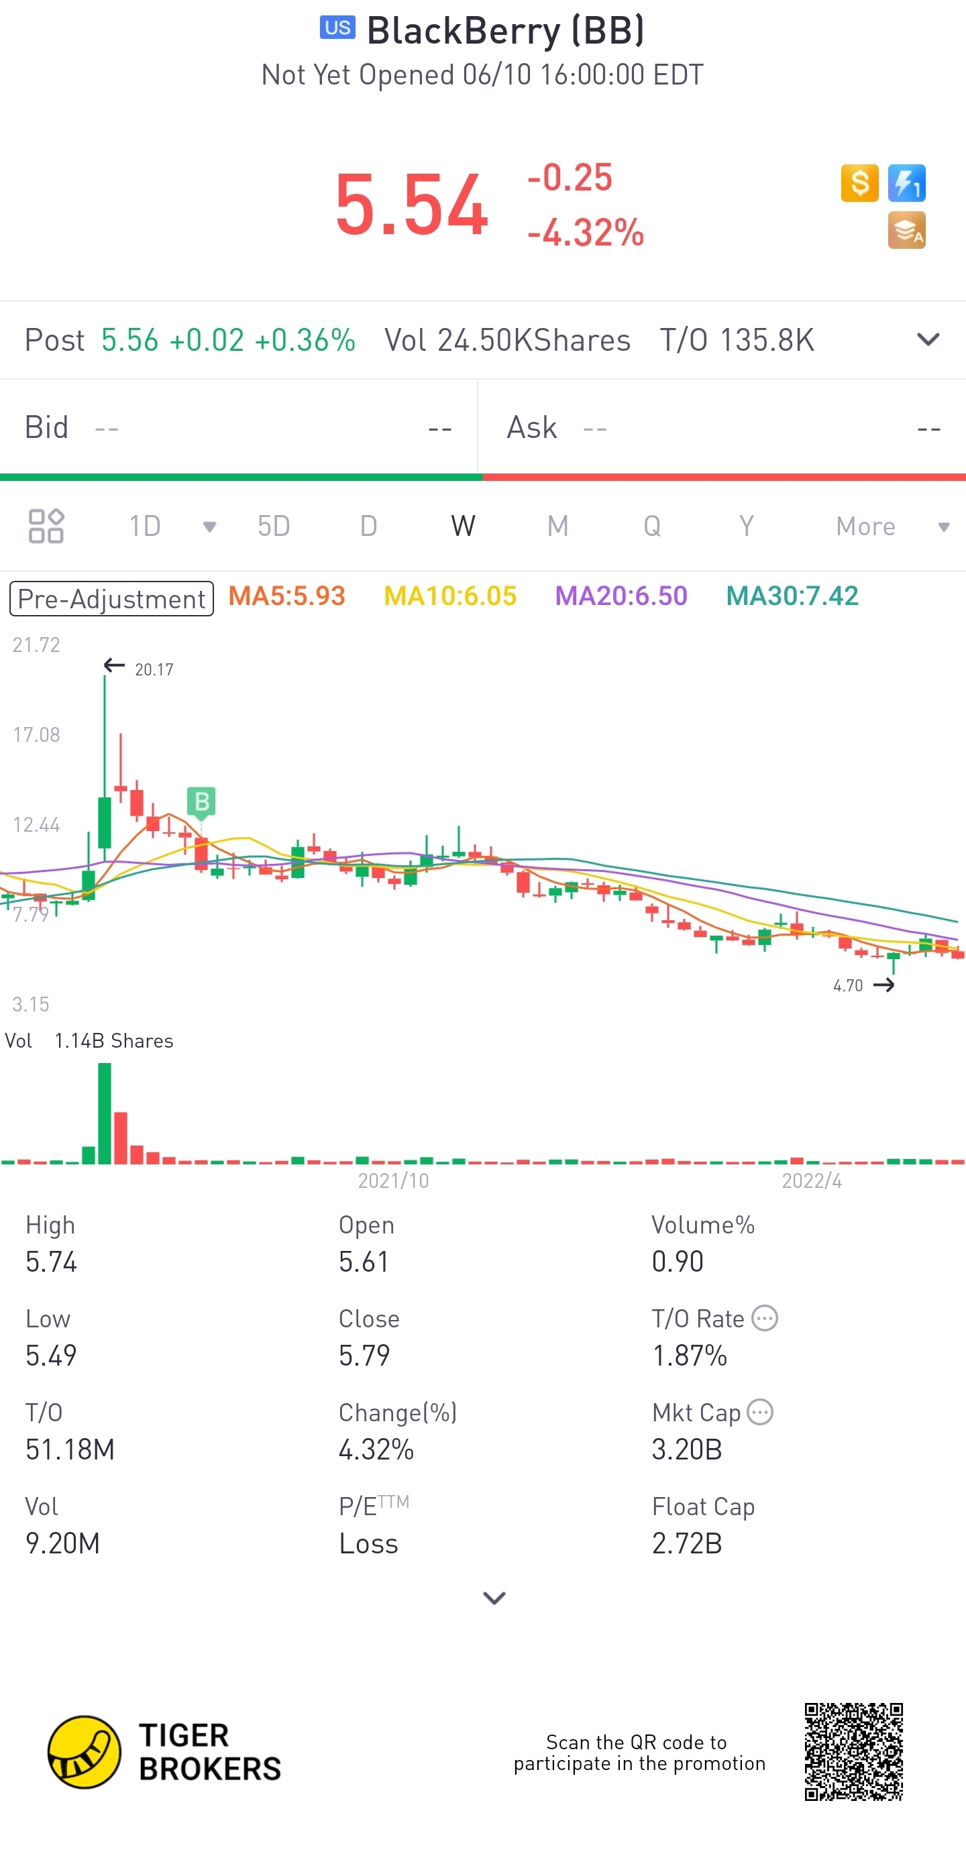Tap the Ask price row
The height and width of the screenshot is (1874, 966).
click(722, 427)
